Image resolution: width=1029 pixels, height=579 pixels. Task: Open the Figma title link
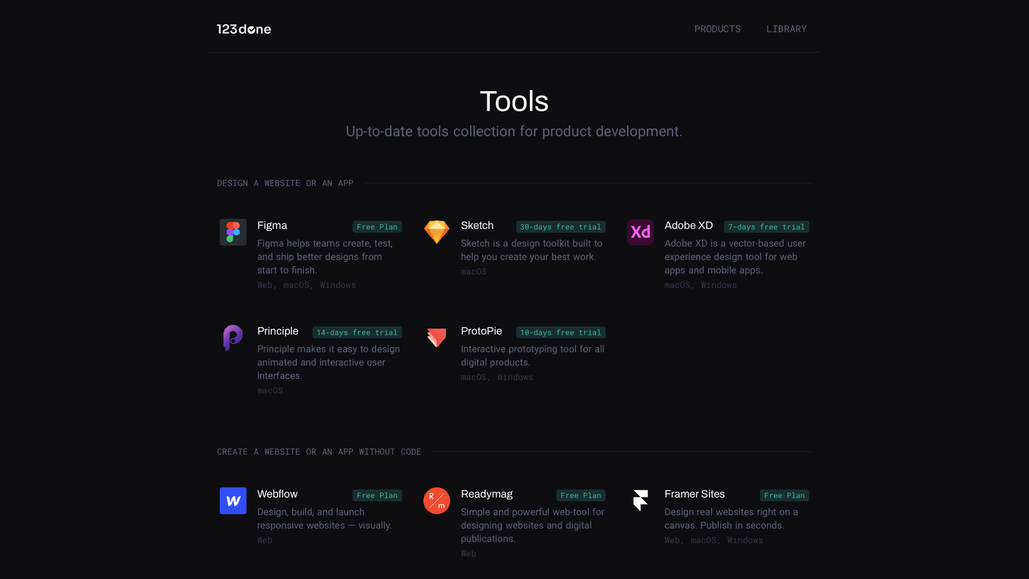coord(272,226)
